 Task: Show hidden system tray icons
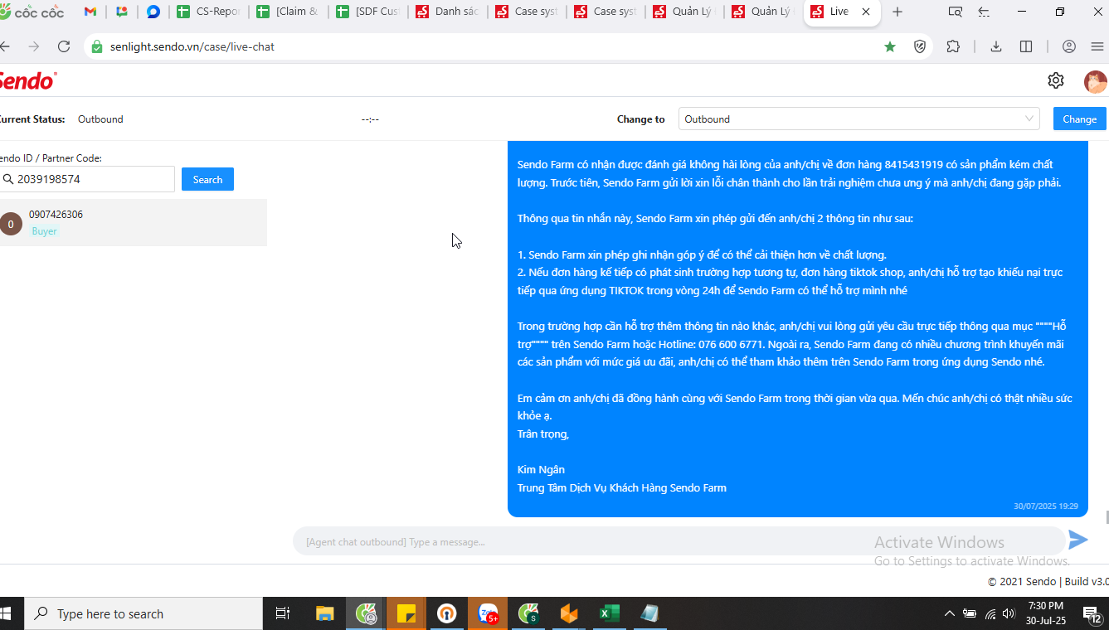pos(950,613)
